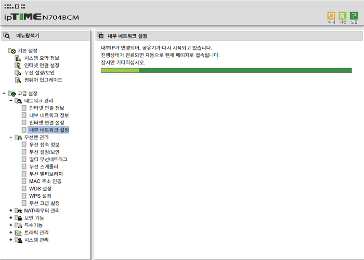The height and width of the screenshot is (260, 364).
Task: Click the ipTIME N704BCM logo
Action: coord(42,17)
